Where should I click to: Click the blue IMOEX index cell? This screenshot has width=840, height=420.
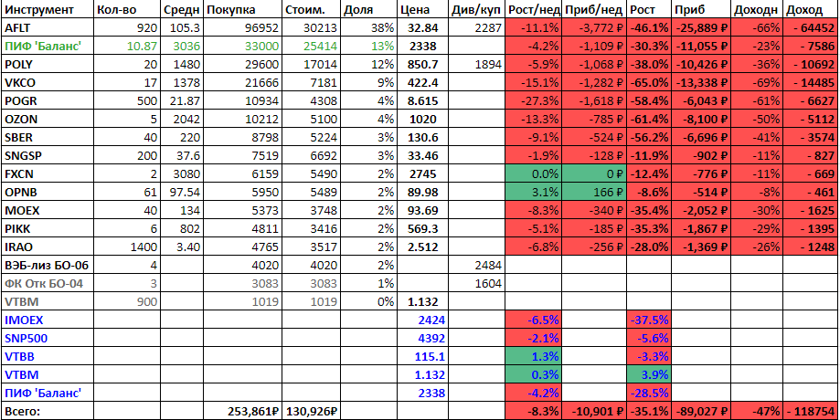pyautogui.click(x=48, y=320)
